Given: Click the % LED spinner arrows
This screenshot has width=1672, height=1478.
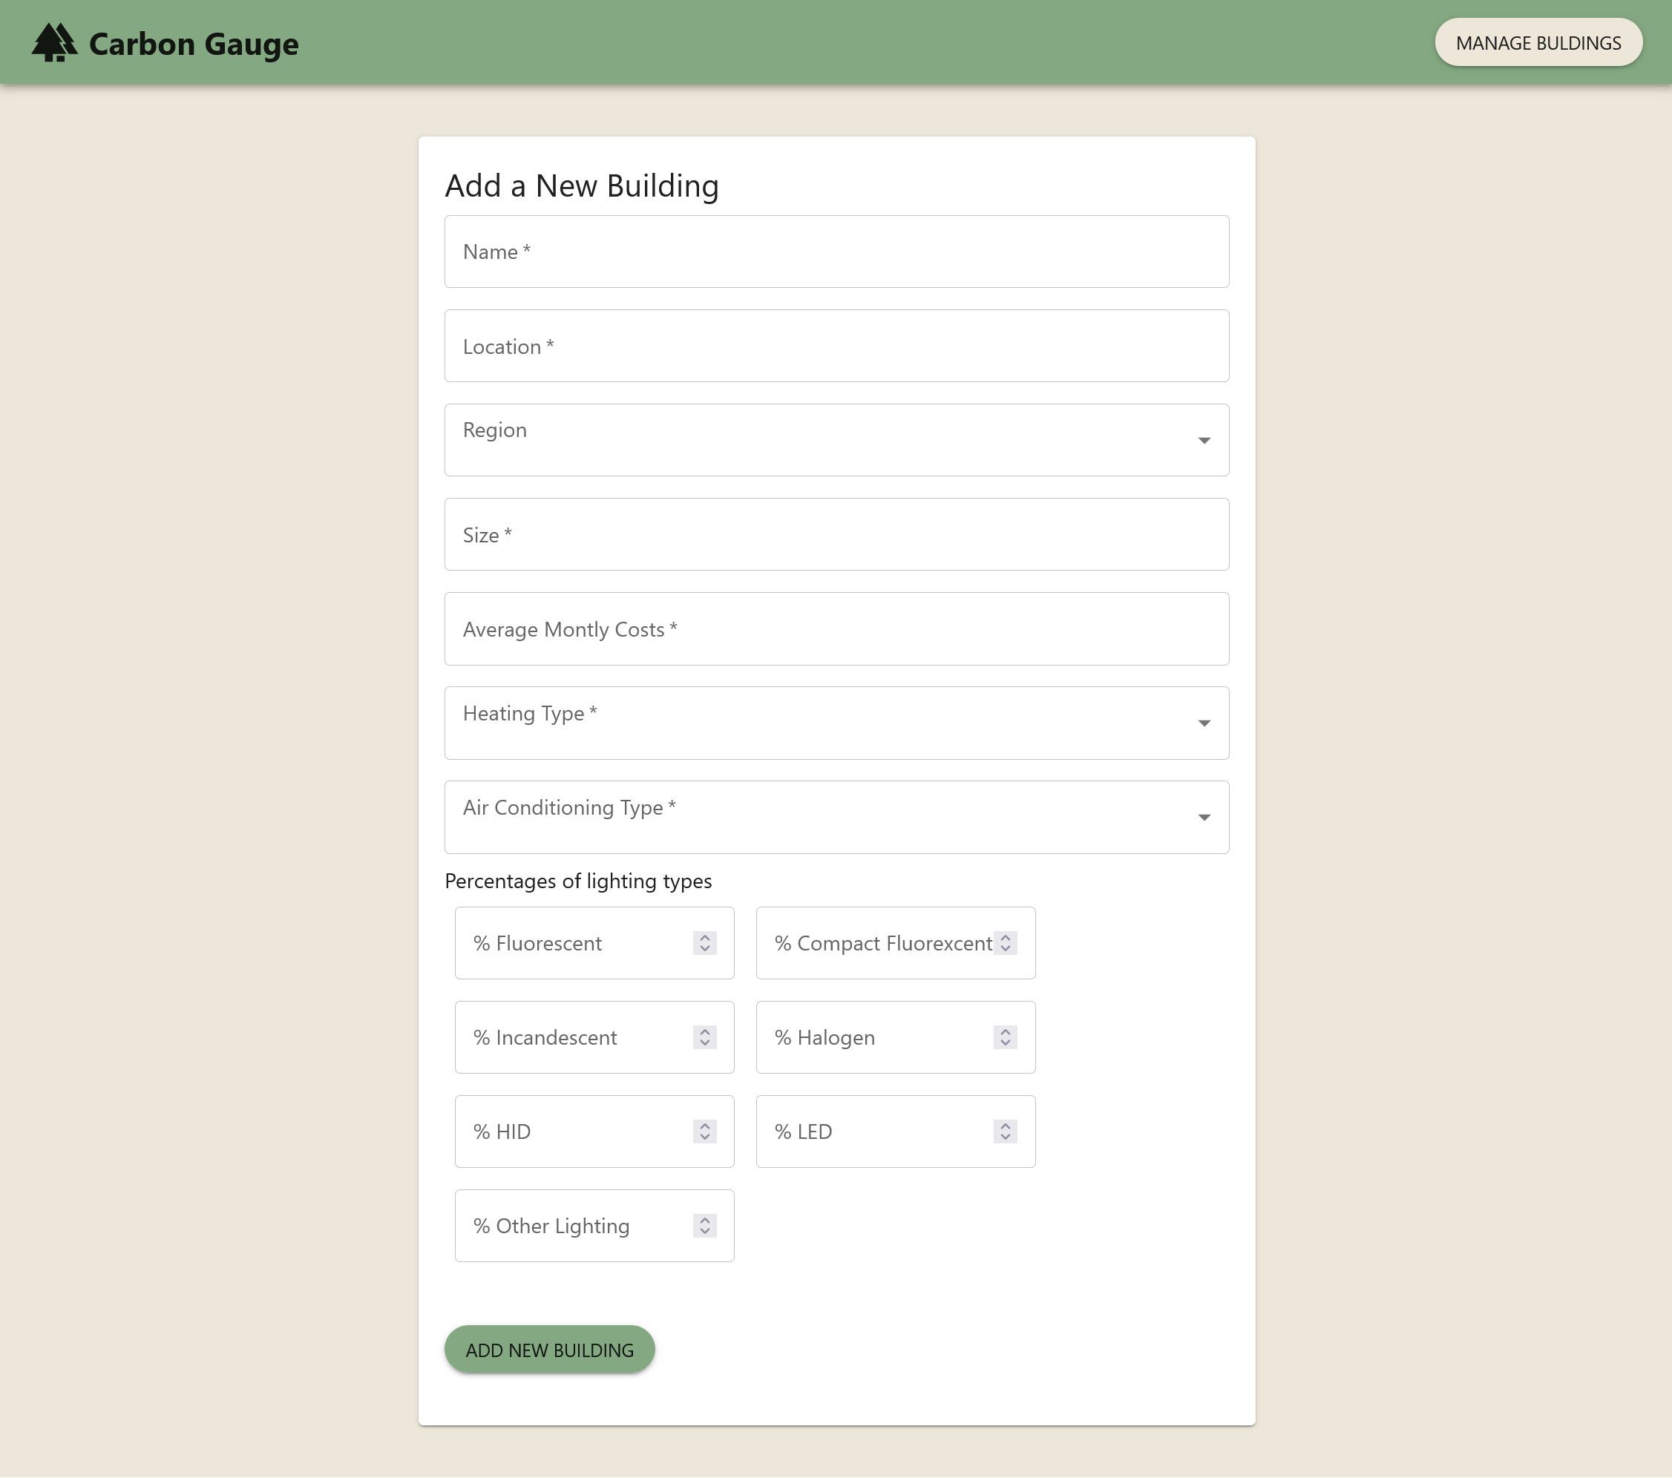Looking at the screenshot, I should point(1006,1132).
